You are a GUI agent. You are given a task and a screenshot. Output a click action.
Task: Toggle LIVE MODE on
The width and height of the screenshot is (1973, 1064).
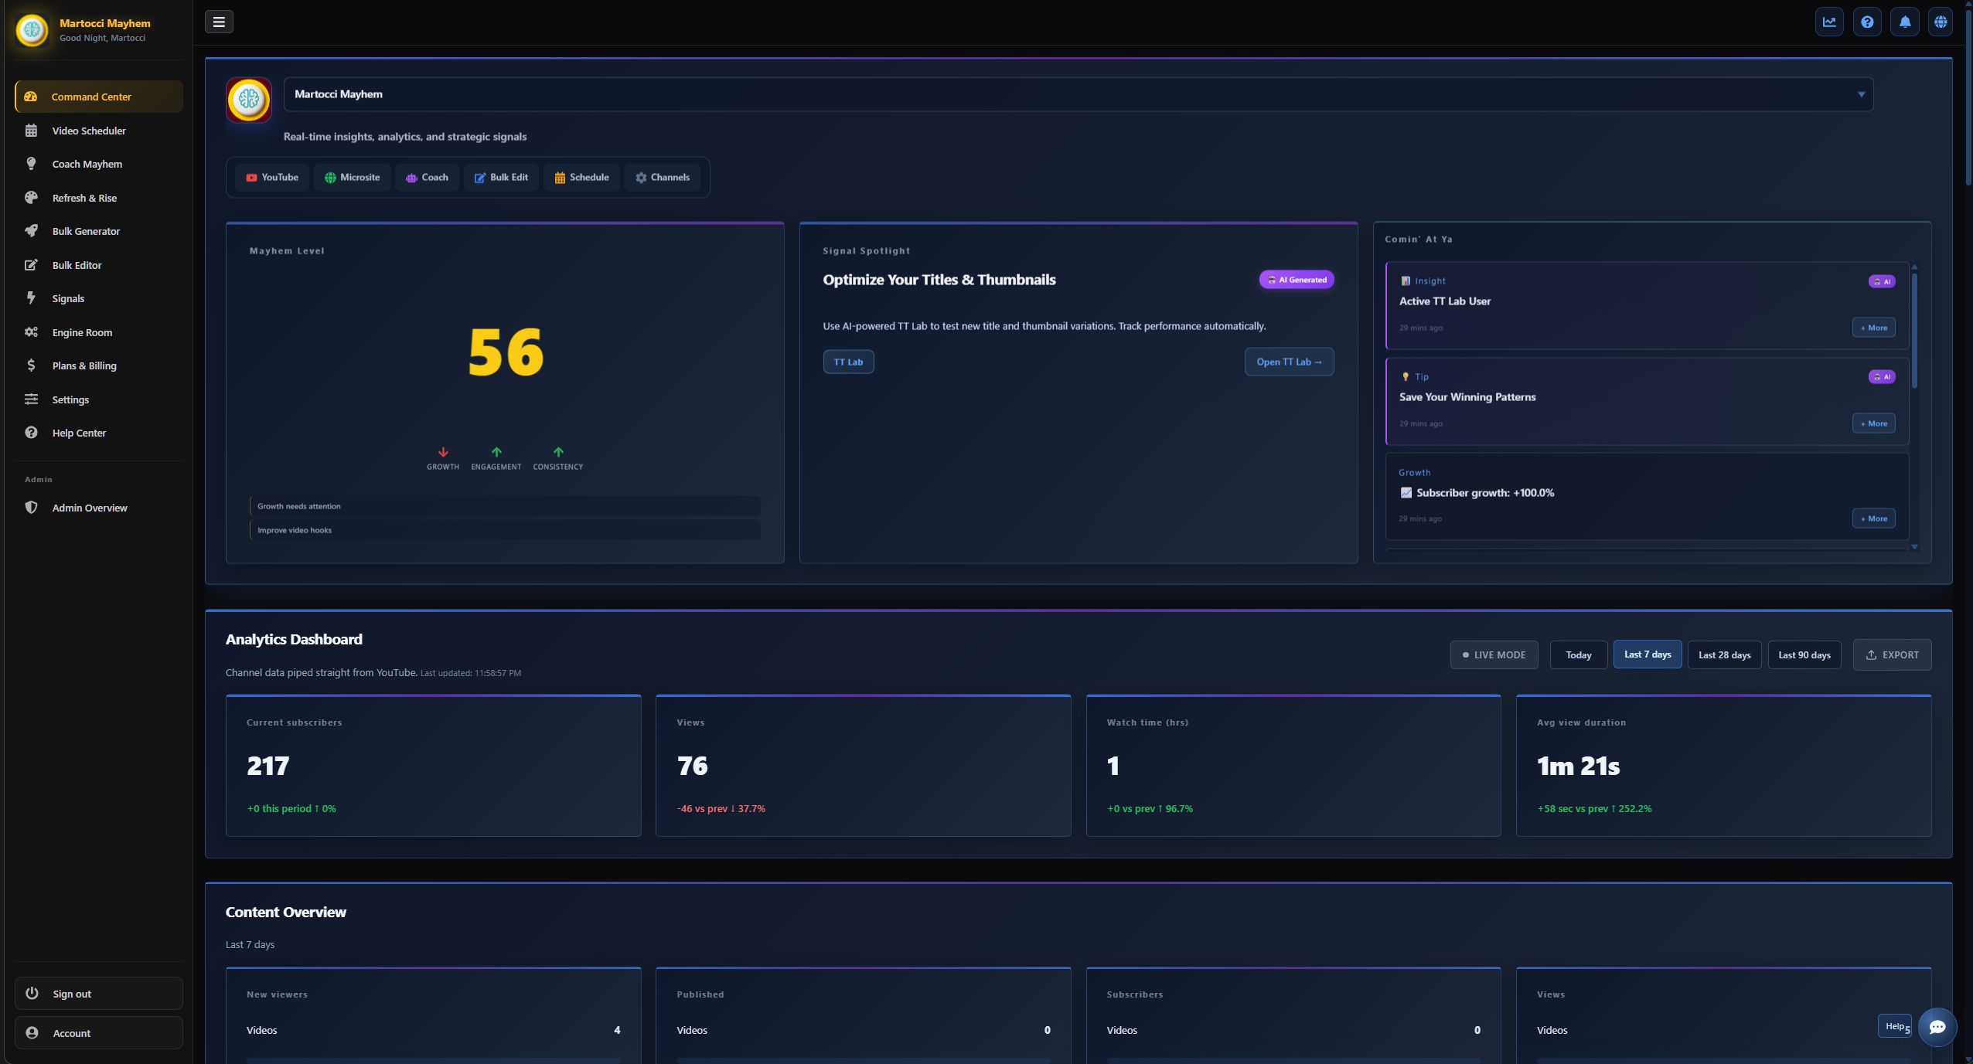coord(1494,654)
